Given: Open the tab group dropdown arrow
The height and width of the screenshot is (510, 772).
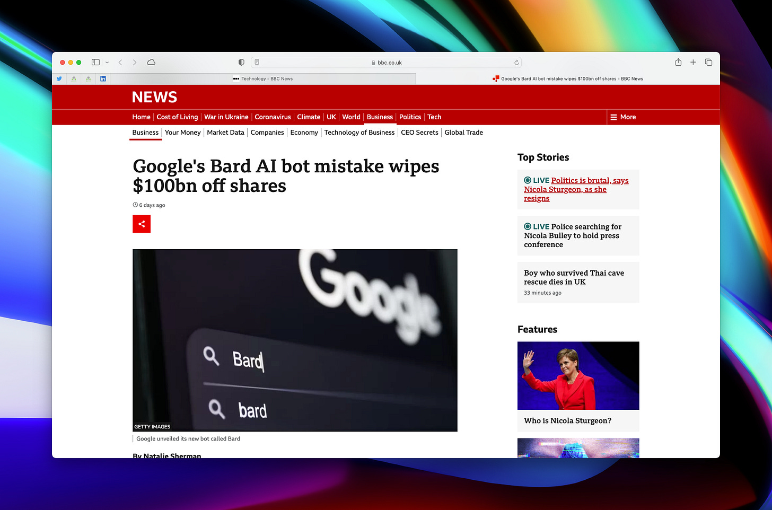Looking at the screenshot, I should click(x=107, y=63).
